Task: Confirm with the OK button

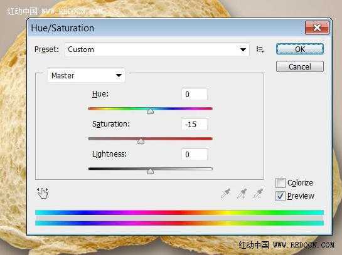Action: point(300,49)
